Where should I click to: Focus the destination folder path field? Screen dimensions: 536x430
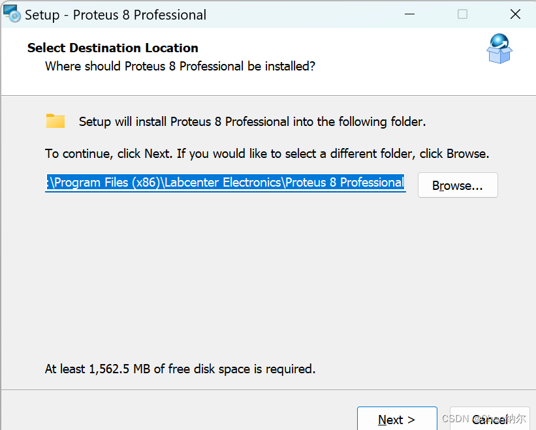pyautogui.click(x=225, y=183)
